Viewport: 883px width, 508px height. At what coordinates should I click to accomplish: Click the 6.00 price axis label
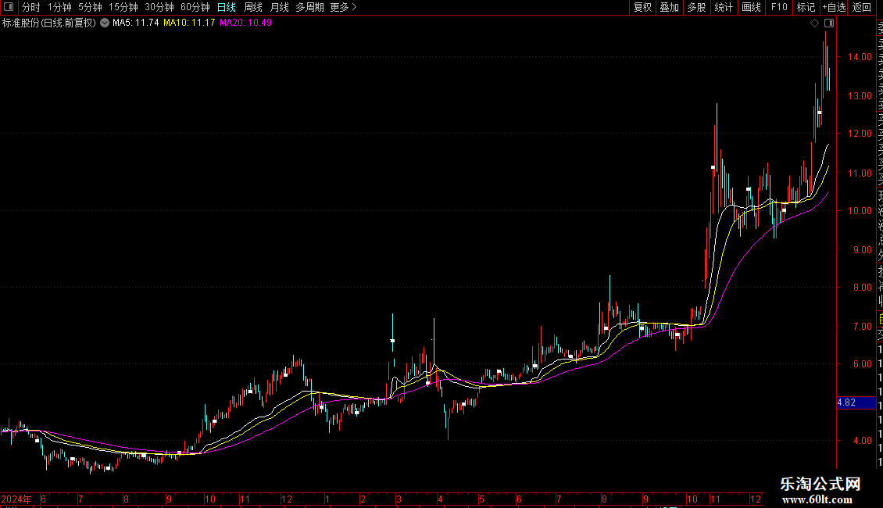click(x=862, y=364)
